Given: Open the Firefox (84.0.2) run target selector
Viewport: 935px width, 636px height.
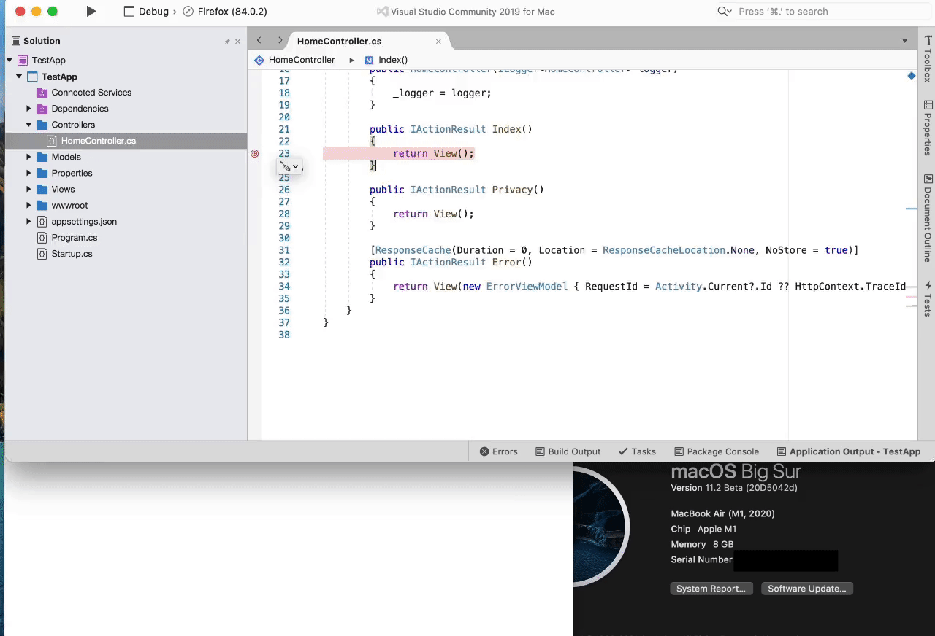Looking at the screenshot, I should coord(224,12).
